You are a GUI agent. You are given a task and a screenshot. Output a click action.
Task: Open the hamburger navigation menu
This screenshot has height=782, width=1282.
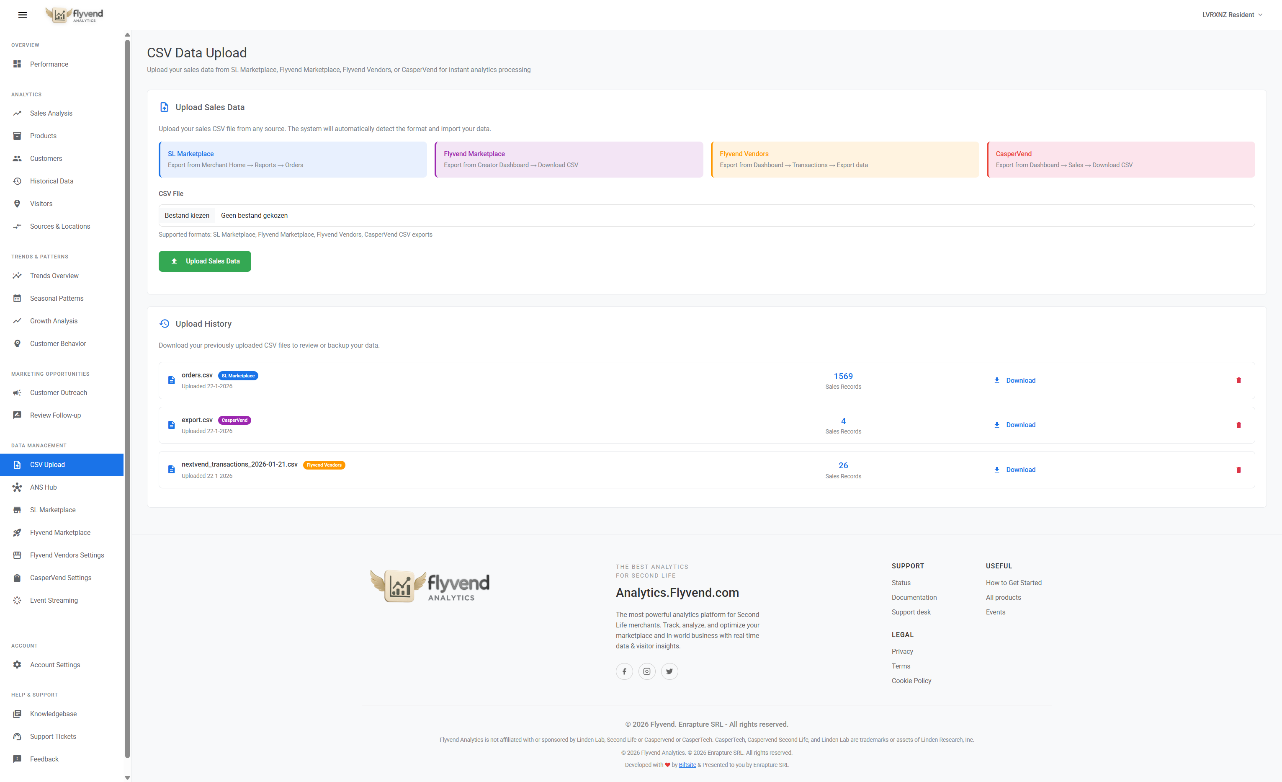pyautogui.click(x=22, y=15)
